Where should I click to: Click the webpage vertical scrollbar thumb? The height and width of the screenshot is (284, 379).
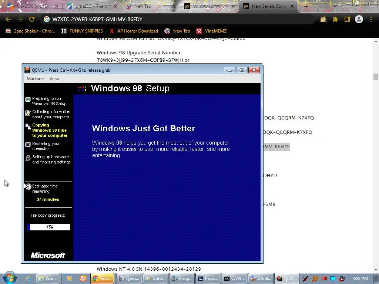click(376, 77)
